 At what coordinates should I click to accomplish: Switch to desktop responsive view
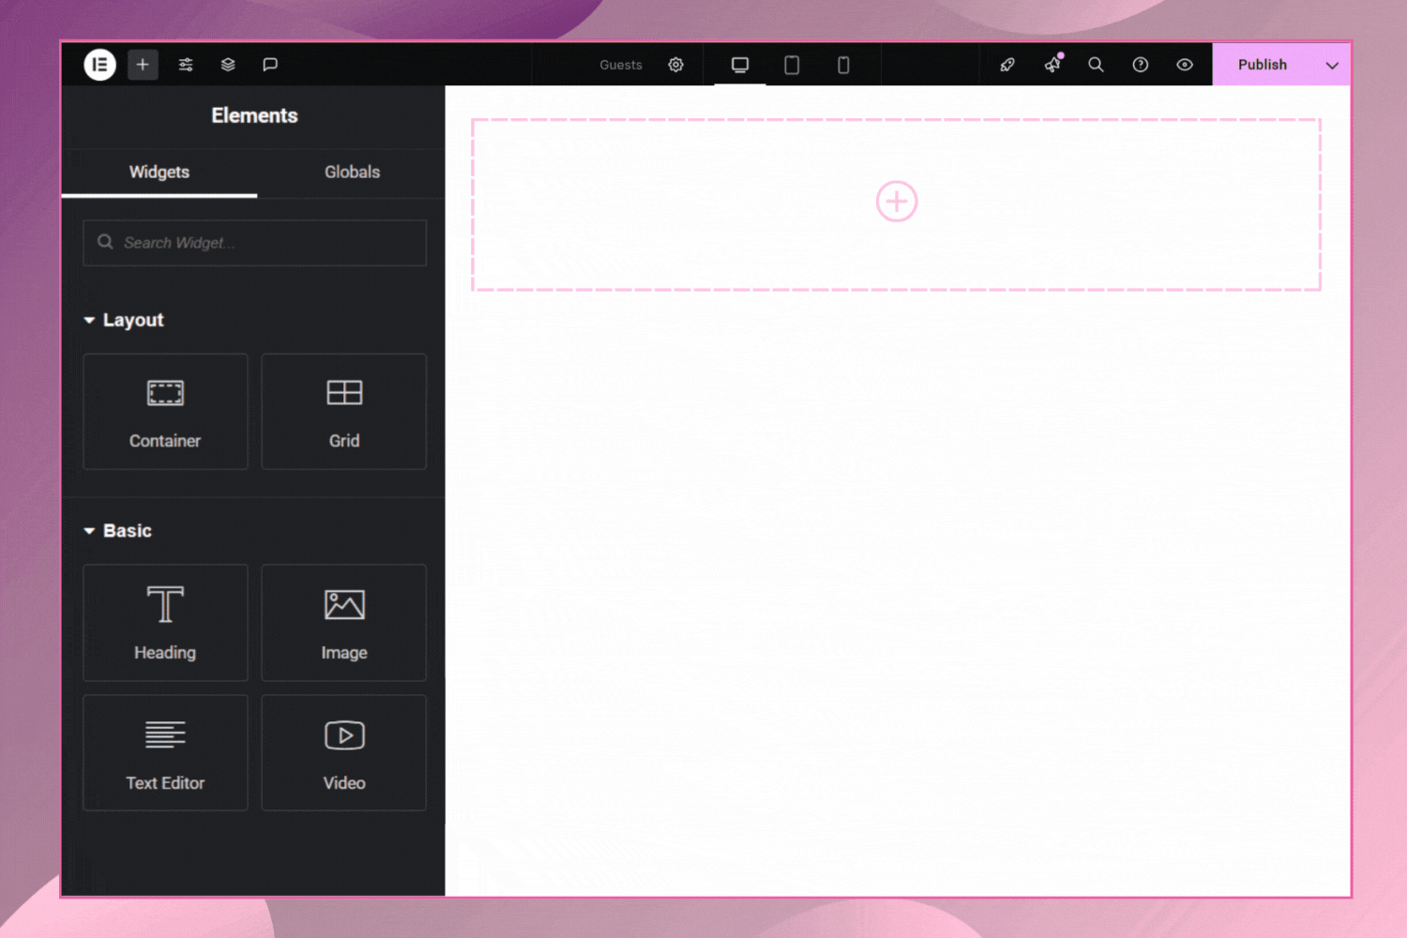click(740, 65)
